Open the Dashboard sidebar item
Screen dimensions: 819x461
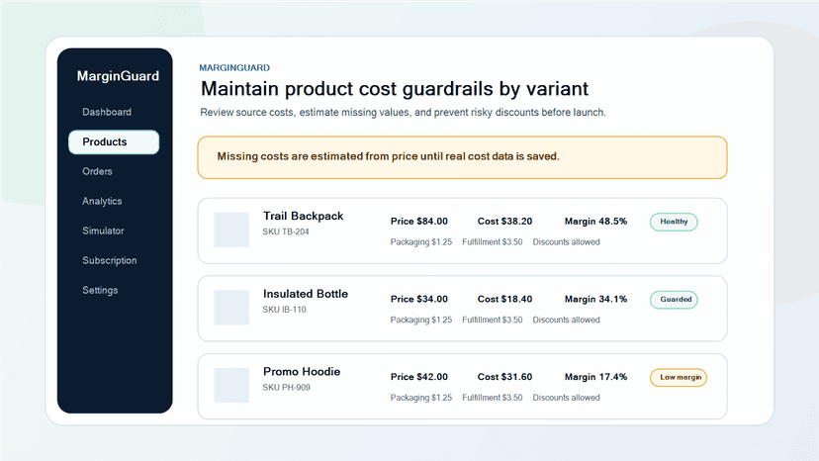point(107,112)
